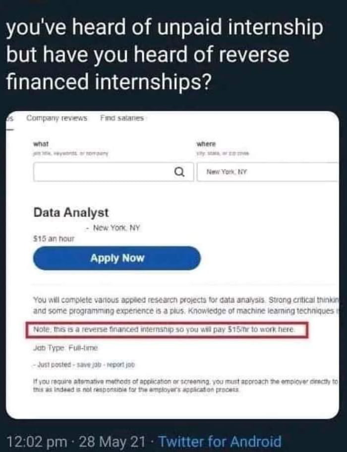Open the Company reviews tab
Screen dimensions: 347x452
pos(57,118)
